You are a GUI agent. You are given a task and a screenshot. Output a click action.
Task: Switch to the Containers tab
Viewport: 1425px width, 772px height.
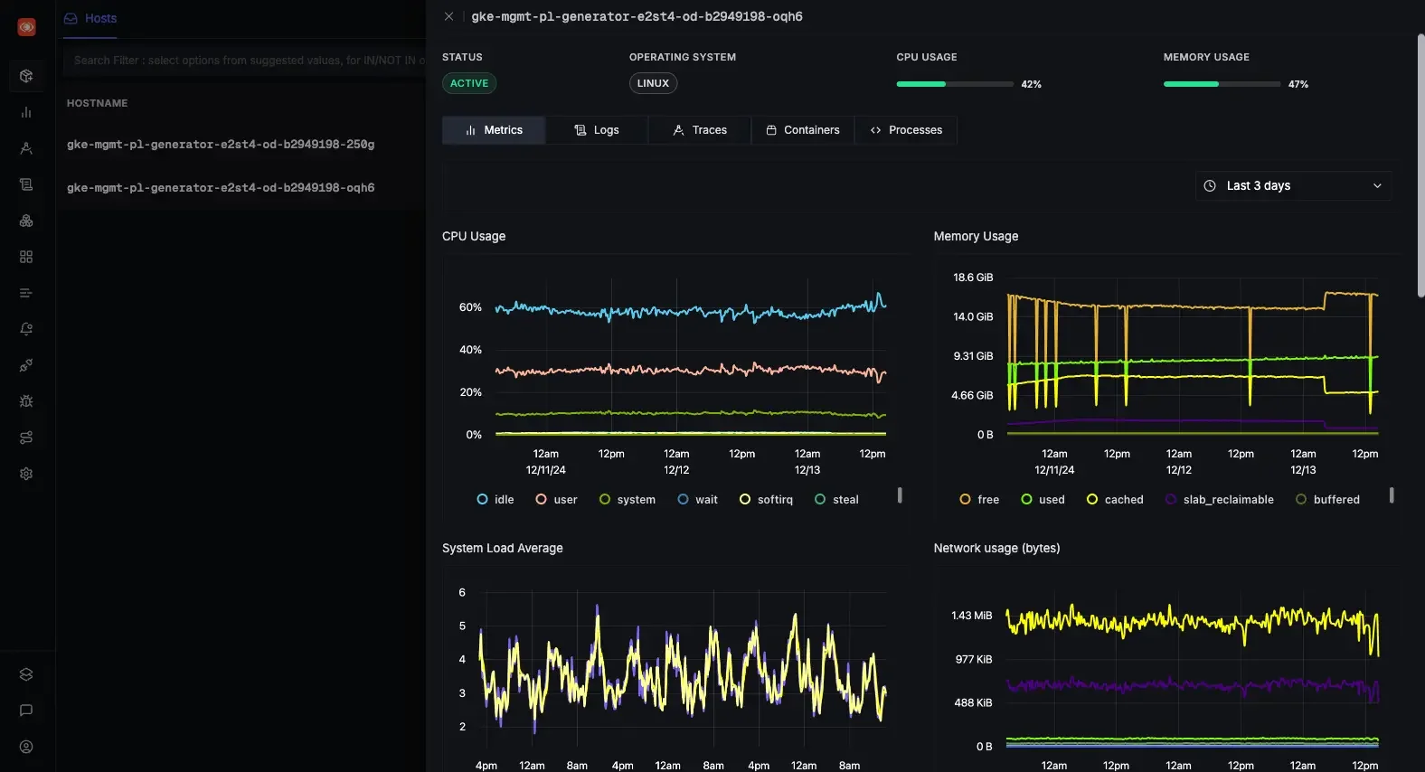pyautogui.click(x=802, y=130)
